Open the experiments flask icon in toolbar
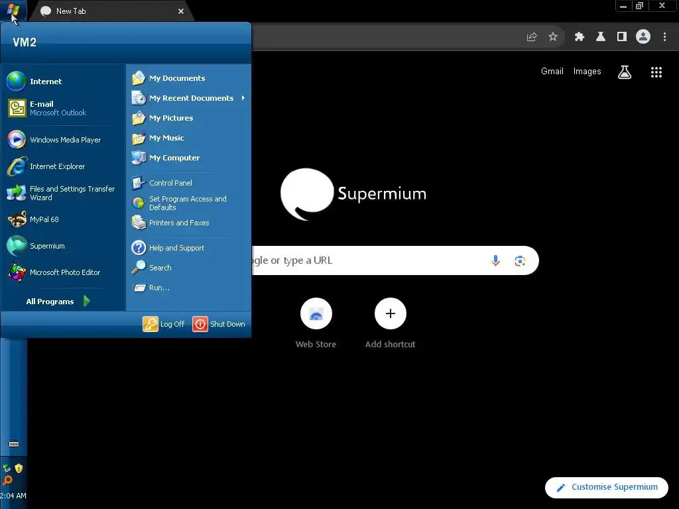The image size is (679, 509). [x=601, y=37]
